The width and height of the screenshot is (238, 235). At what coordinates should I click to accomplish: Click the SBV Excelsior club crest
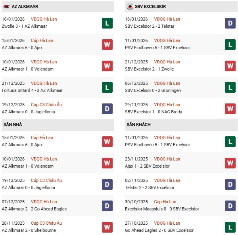coord(130,7)
